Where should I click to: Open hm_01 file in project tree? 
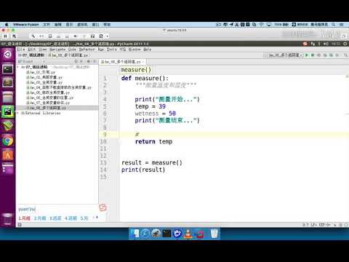[x=41, y=72]
